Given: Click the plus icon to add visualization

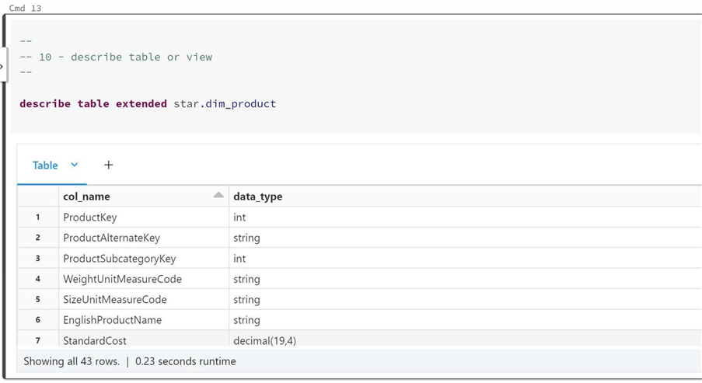Looking at the screenshot, I should point(108,165).
